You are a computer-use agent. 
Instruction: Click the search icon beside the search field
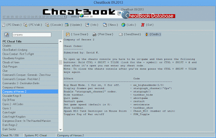tap(7, 34)
